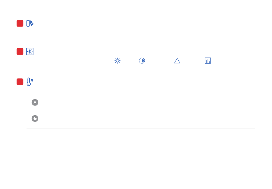The image size is (272, 189).
Task: Select the gray pointing hand manual icon
Action: click(35, 118)
